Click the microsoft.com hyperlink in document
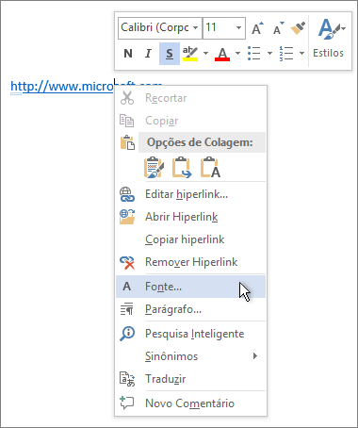This screenshot has height=428, width=358. click(62, 87)
